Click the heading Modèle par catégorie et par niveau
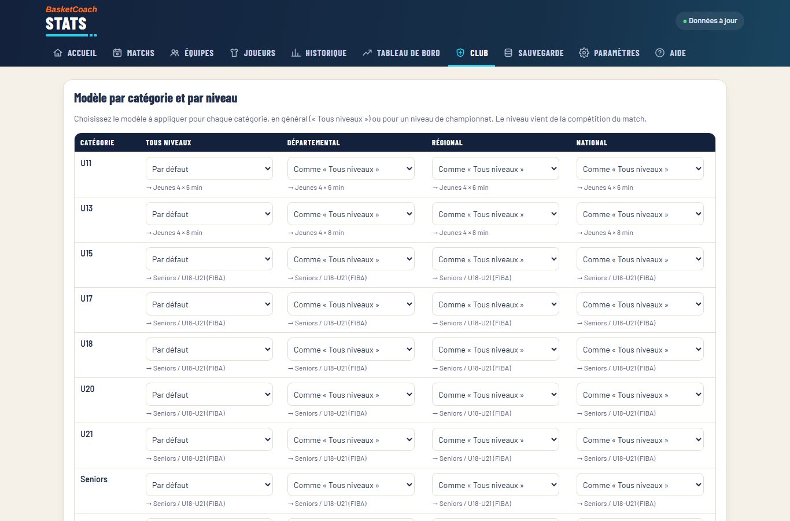The height and width of the screenshot is (521, 790). coord(156,98)
